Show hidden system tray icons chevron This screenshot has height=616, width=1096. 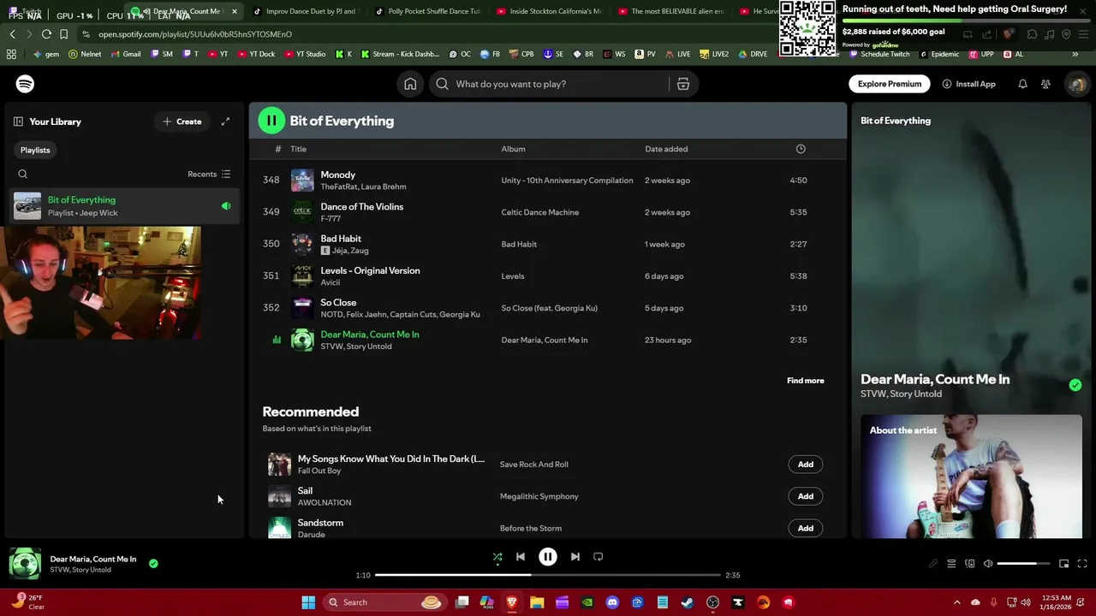pyautogui.click(x=957, y=602)
